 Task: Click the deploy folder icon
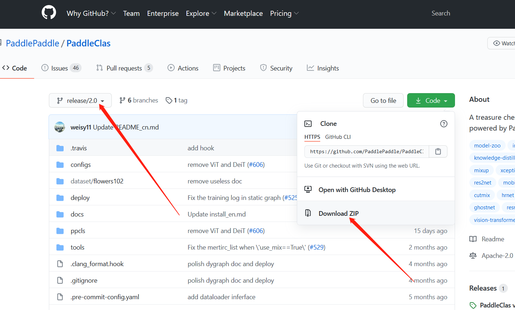point(60,198)
